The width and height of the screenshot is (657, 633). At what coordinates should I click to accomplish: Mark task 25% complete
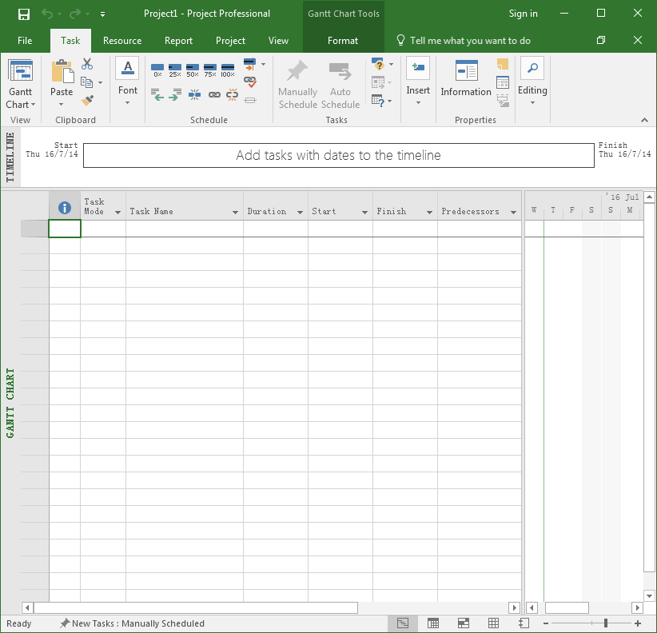175,70
